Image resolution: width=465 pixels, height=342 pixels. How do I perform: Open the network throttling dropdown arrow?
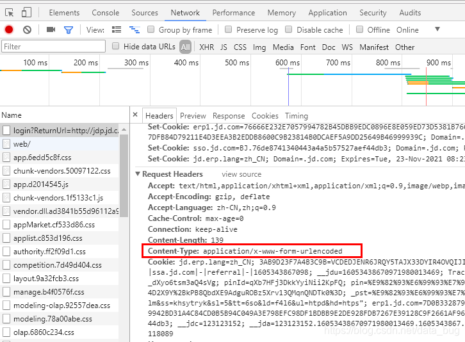click(437, 29)
